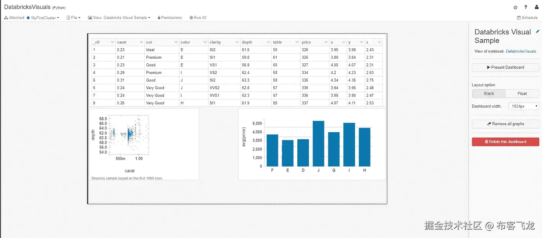The image size is (542, 238).
Task: Click Run All in the toolbar
Action: [198, 18]
